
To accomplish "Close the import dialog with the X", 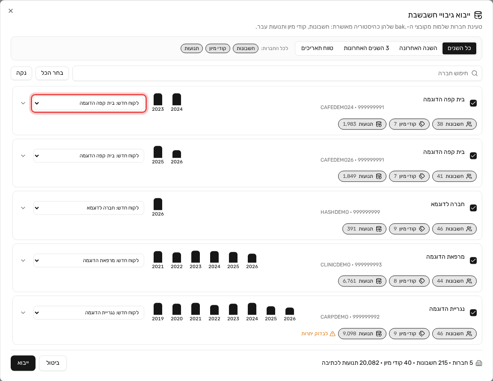I will click(11, 11).
